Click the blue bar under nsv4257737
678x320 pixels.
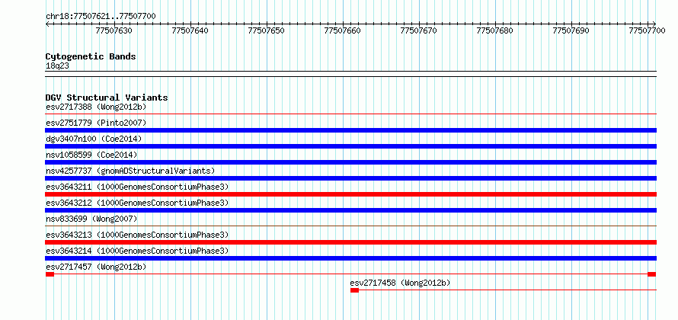351,178
